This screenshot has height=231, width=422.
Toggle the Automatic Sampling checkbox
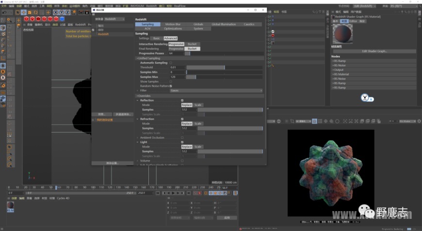(171, 63)
